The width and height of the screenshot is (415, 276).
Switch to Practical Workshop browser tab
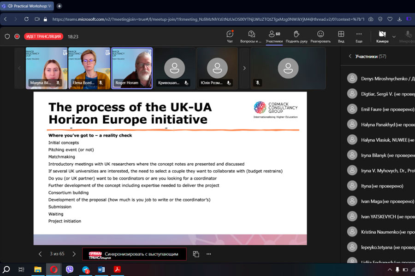pyautogui.click(x=28, y=6)
